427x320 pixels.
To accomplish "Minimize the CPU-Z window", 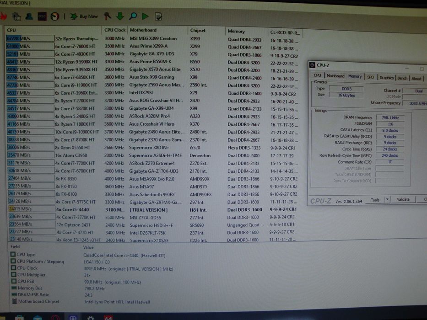I will coord(407,69).
